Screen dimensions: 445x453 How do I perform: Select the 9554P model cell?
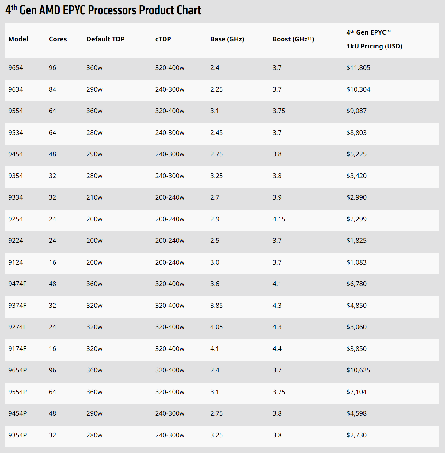click(17, 392)
